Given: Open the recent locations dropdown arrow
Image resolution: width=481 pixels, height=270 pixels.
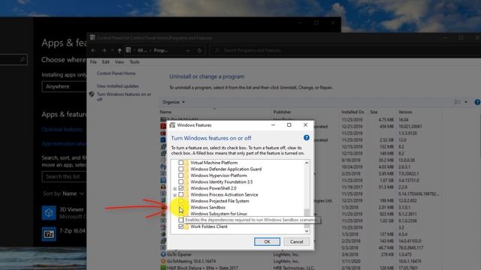Looking at the screenshot, I should [112, 50].
